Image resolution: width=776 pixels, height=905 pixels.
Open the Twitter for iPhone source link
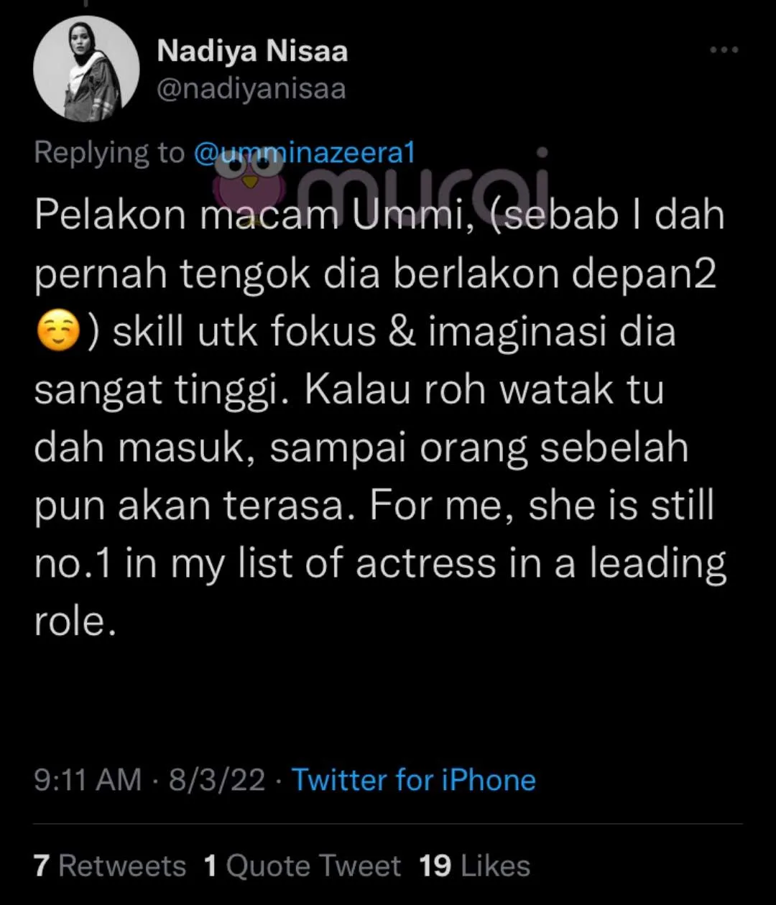click(x=413, y=780)
